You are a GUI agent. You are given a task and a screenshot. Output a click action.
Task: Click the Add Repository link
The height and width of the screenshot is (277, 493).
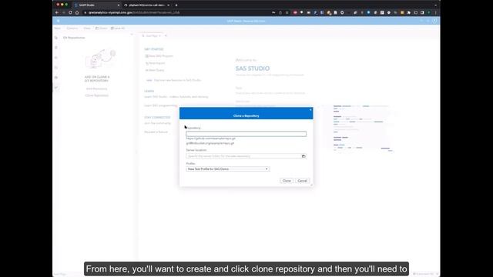[96, 89]
